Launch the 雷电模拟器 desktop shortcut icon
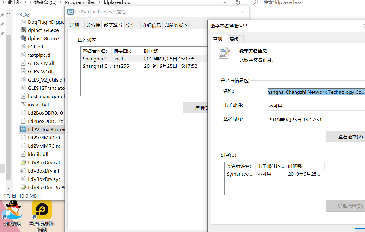This screenshot has height=232, width=365. (x=42, y=210)
